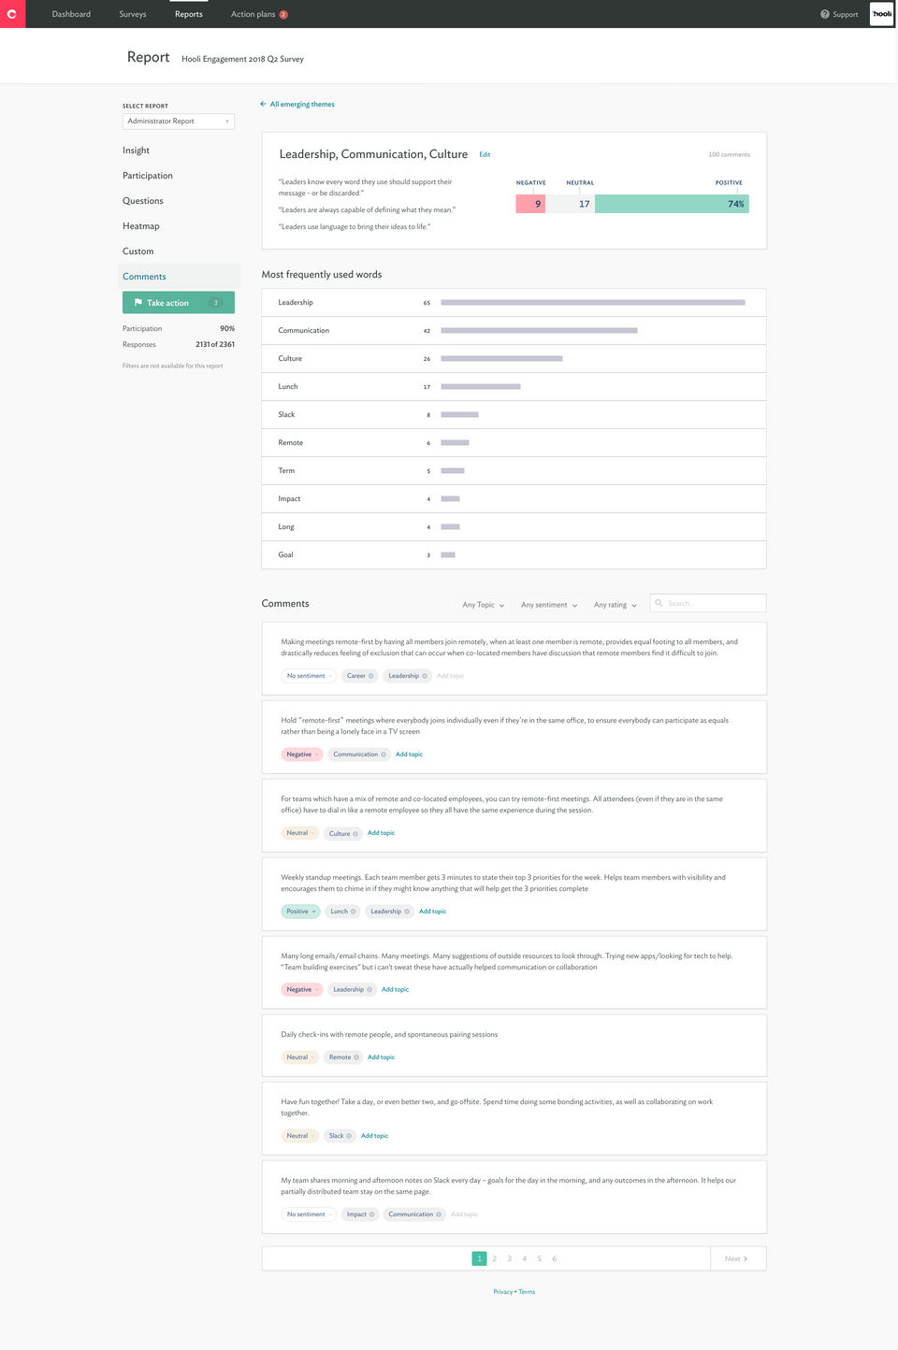Remove the Slack tag via its x
This screenshot has height=1350, width=898.
[349, 1136]
